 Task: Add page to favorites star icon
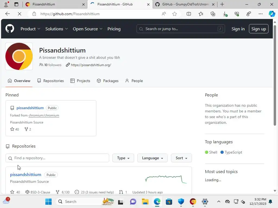coord(175,14)
